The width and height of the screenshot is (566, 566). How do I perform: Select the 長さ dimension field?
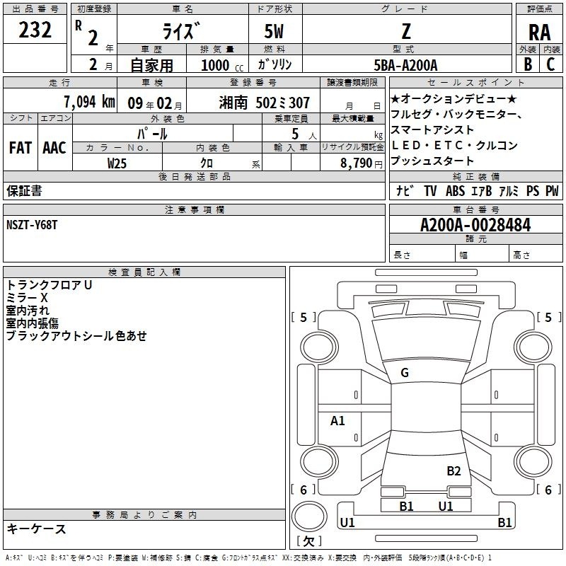[422, 255]
